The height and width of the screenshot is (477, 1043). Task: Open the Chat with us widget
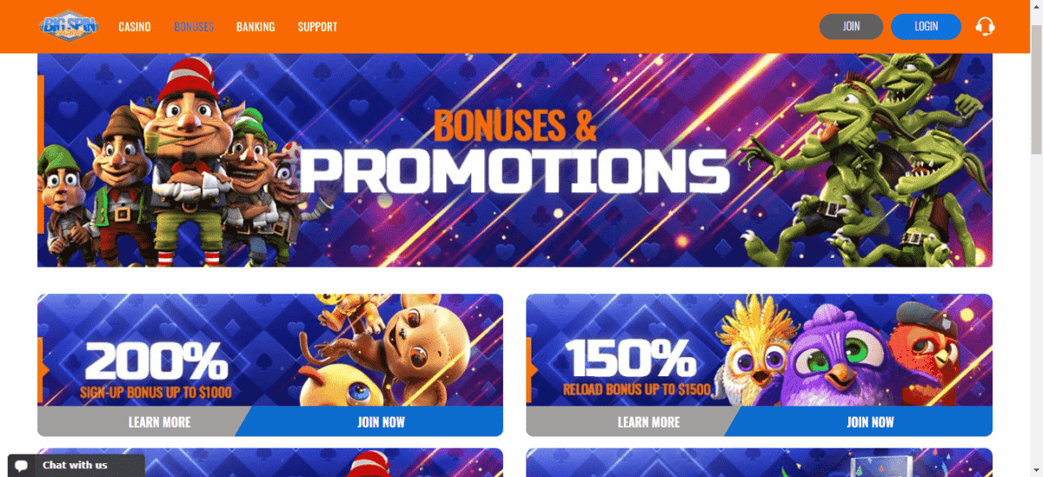click(76, 466)
